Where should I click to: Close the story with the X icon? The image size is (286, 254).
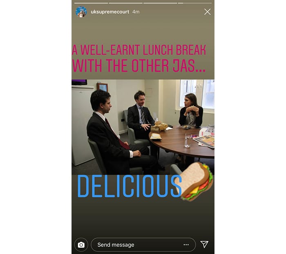pos(208,12)
